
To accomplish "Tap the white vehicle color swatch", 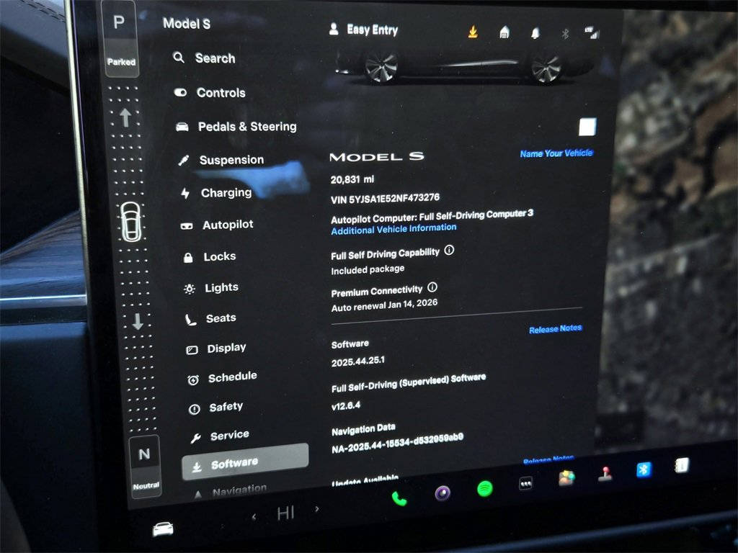I will click(587, 127).
